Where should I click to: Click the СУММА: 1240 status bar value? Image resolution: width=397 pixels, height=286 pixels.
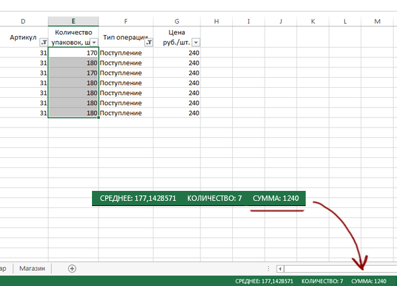370,281
